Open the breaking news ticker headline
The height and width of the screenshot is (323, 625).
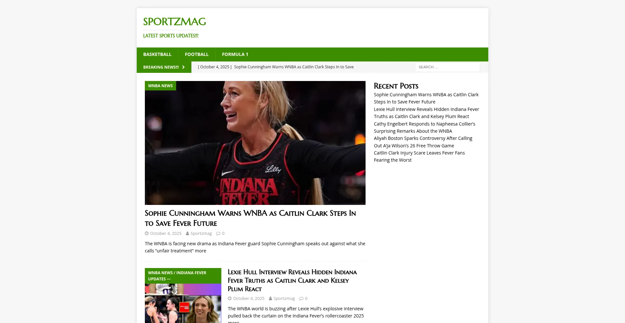293,67
